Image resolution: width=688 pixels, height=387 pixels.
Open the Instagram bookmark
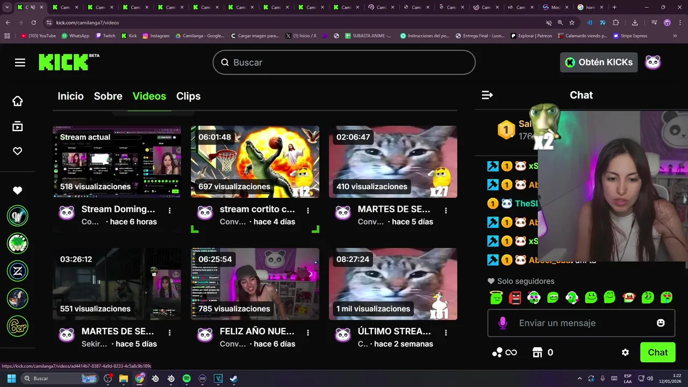156,36
